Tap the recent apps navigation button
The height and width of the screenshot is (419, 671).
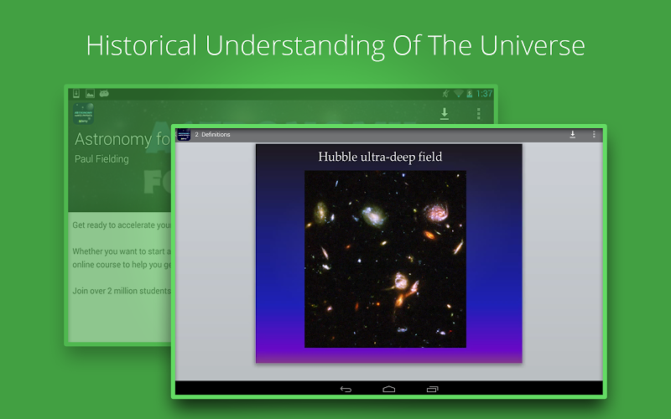point(432,389)
